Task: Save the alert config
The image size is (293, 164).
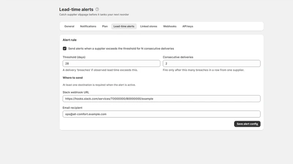Action: [x=247, y=124]
